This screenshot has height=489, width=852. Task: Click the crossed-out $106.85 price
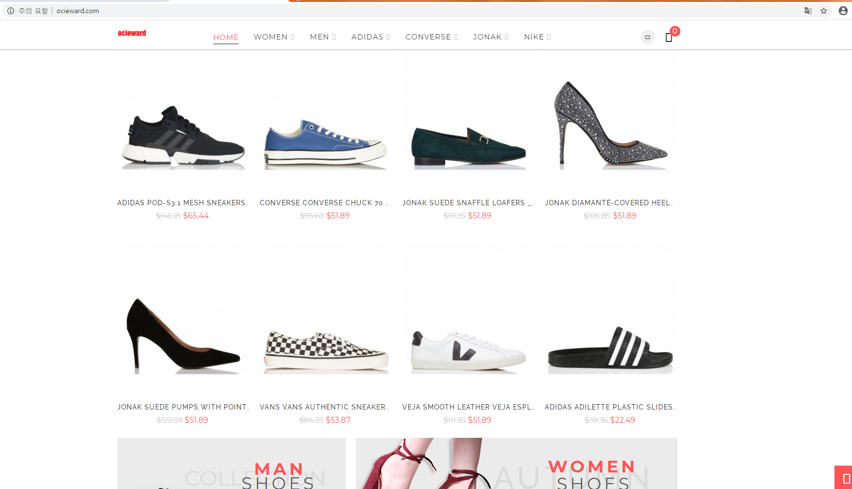(x=597, y=215)
